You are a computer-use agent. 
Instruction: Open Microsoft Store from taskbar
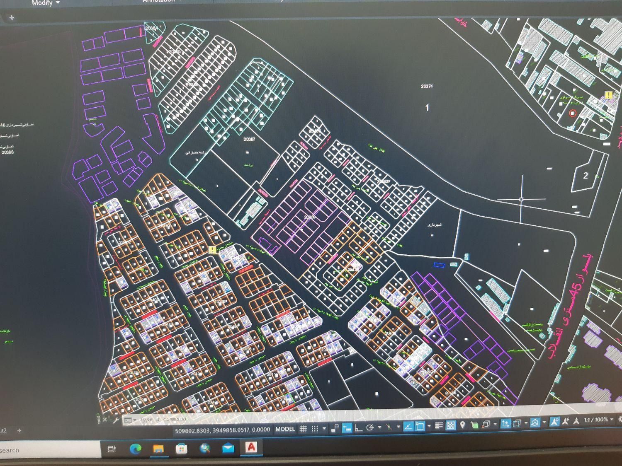181,448
